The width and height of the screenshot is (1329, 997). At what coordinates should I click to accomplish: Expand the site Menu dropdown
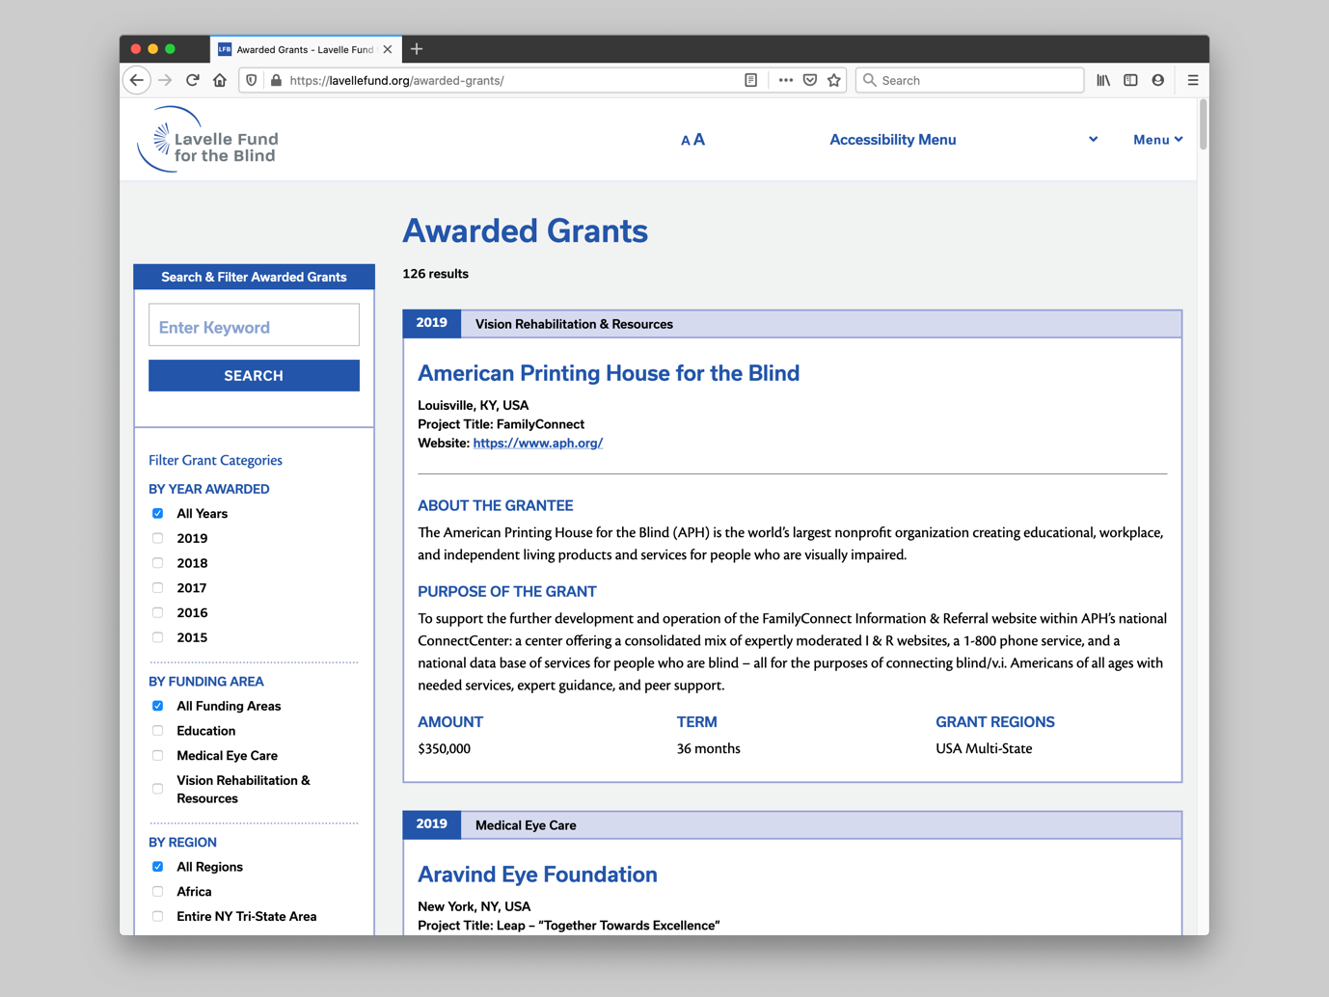pyautogui.click(x=1158, y=140)
